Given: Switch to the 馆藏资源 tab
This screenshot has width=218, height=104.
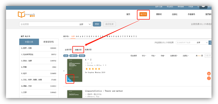Looking at the screenshot, I should [78, 50].
